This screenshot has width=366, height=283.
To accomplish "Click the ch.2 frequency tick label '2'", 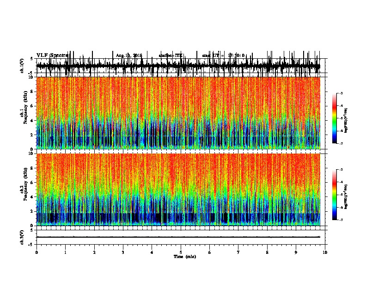I will [32, 211].
